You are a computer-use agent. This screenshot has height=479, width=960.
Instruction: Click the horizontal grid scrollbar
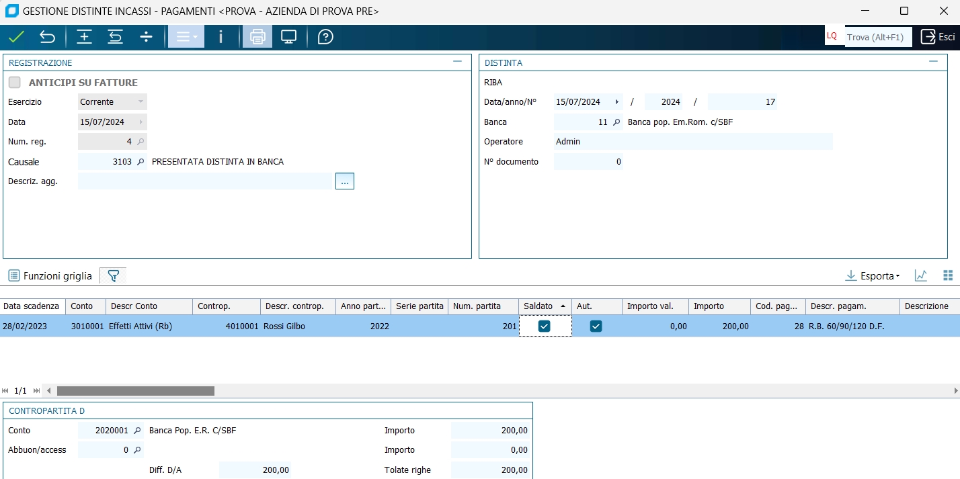click(x=136, y=391)
